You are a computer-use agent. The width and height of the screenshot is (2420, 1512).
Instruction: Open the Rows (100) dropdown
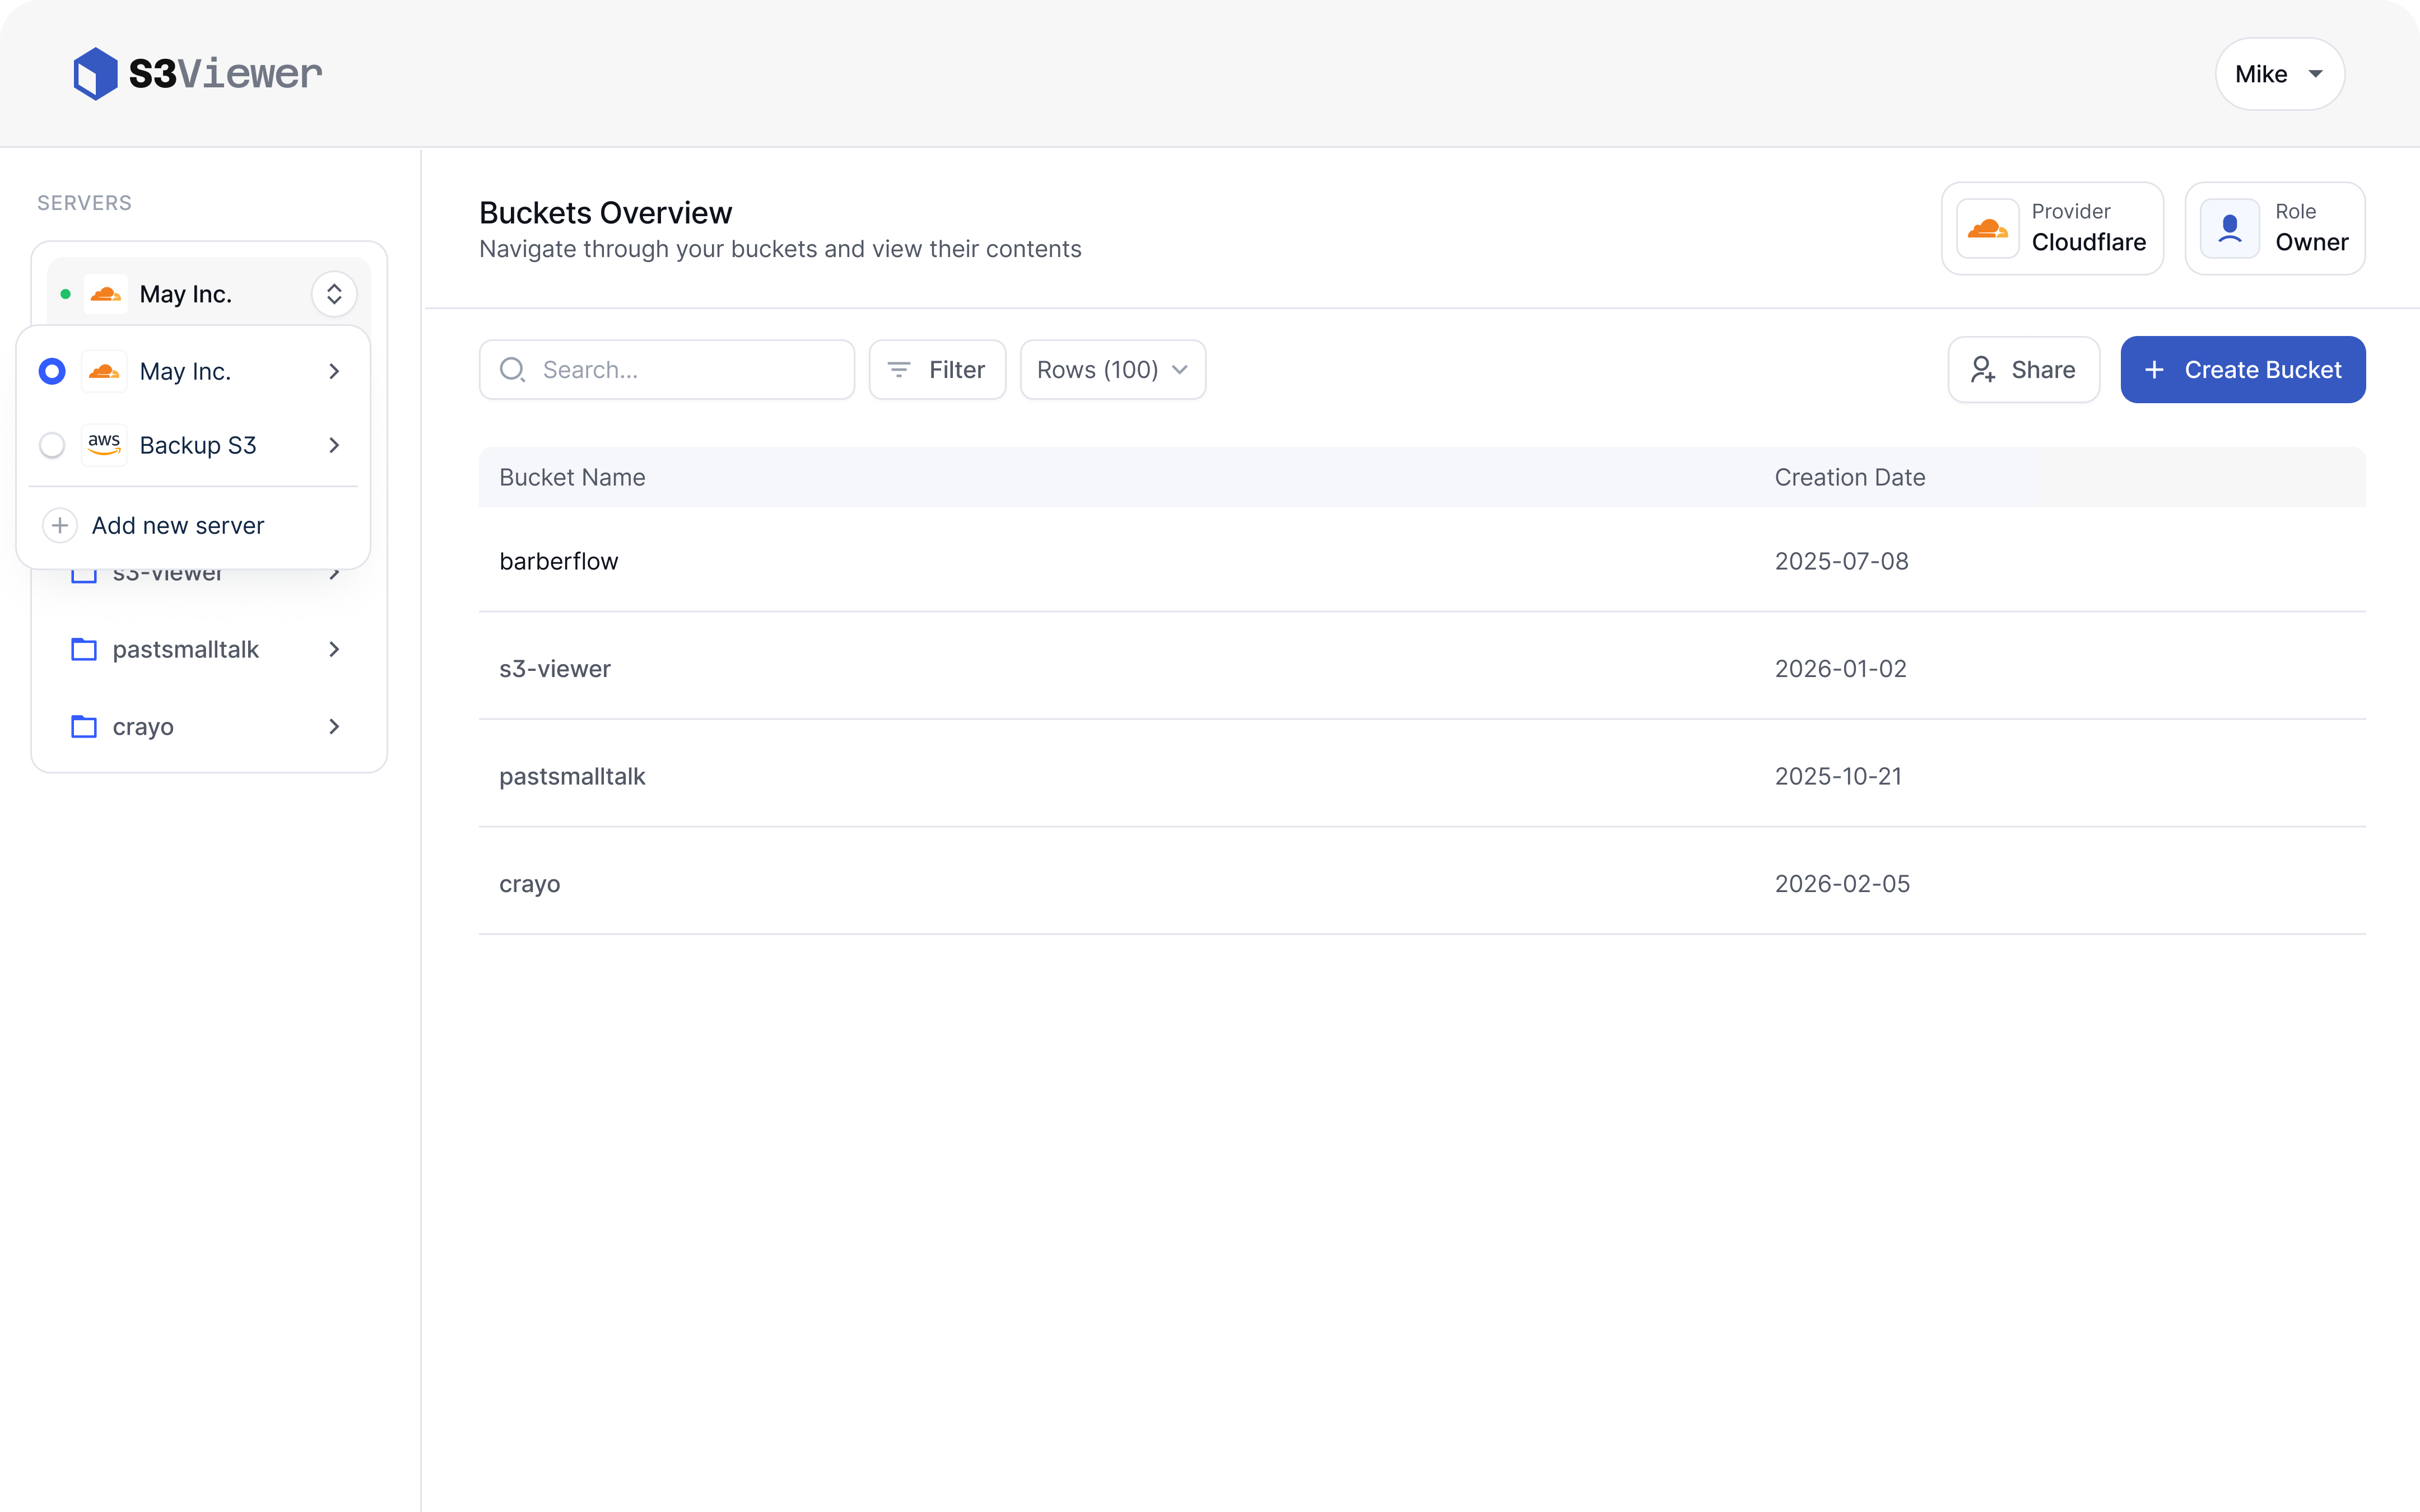click(x=1111, y=369)
